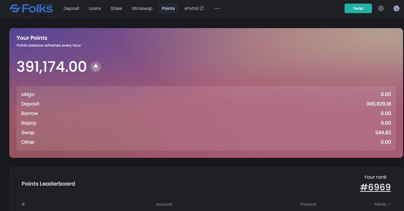404x211 pixels.
Task: Open the settings gear icon
Action: (x=381, y=8)
